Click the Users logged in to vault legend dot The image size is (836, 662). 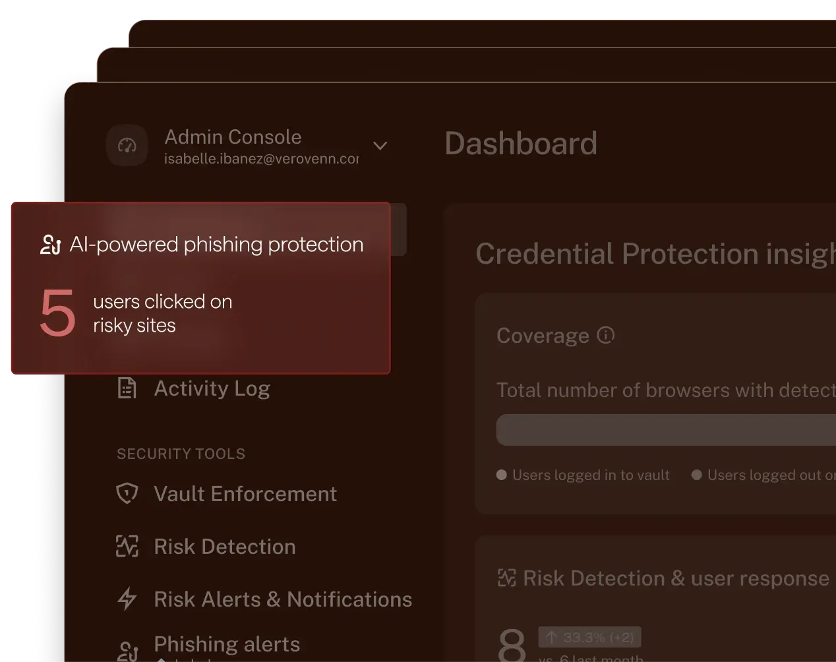tap(502, 475)
